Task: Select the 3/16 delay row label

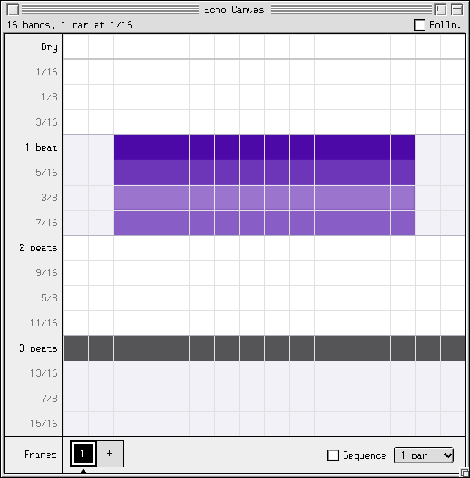Action: click(x=47, y=122)
